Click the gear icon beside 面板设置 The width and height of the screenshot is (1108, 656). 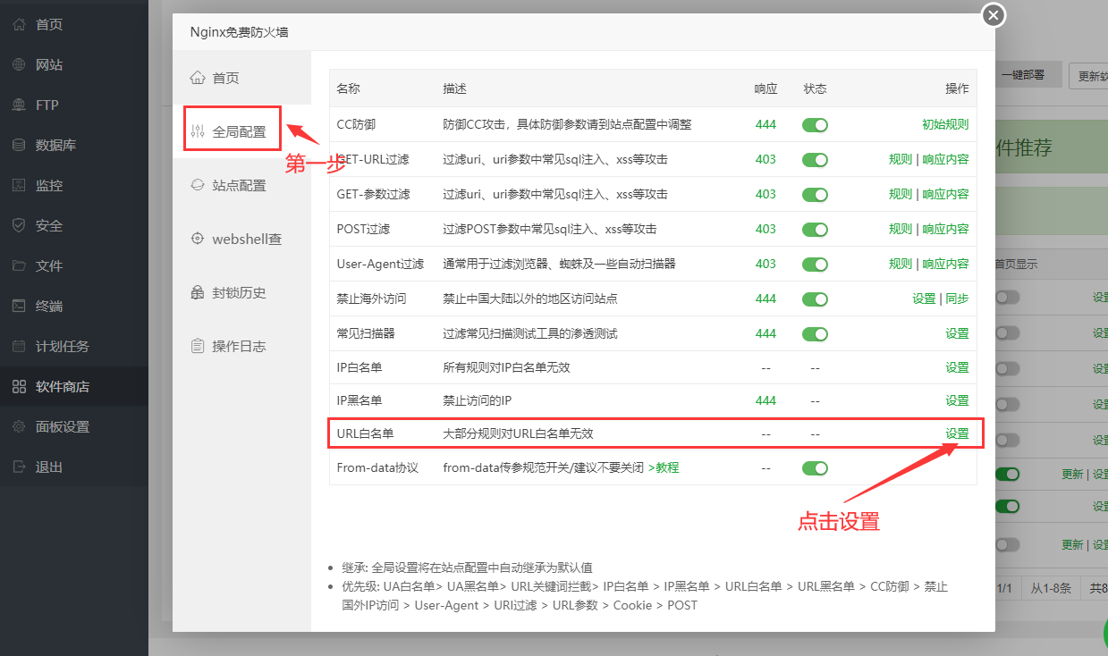pyautogui.click(x=19, y=427)
